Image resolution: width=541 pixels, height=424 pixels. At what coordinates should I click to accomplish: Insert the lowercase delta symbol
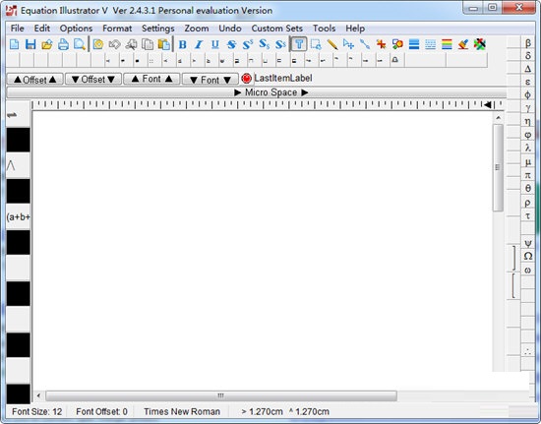pos(528,55)
